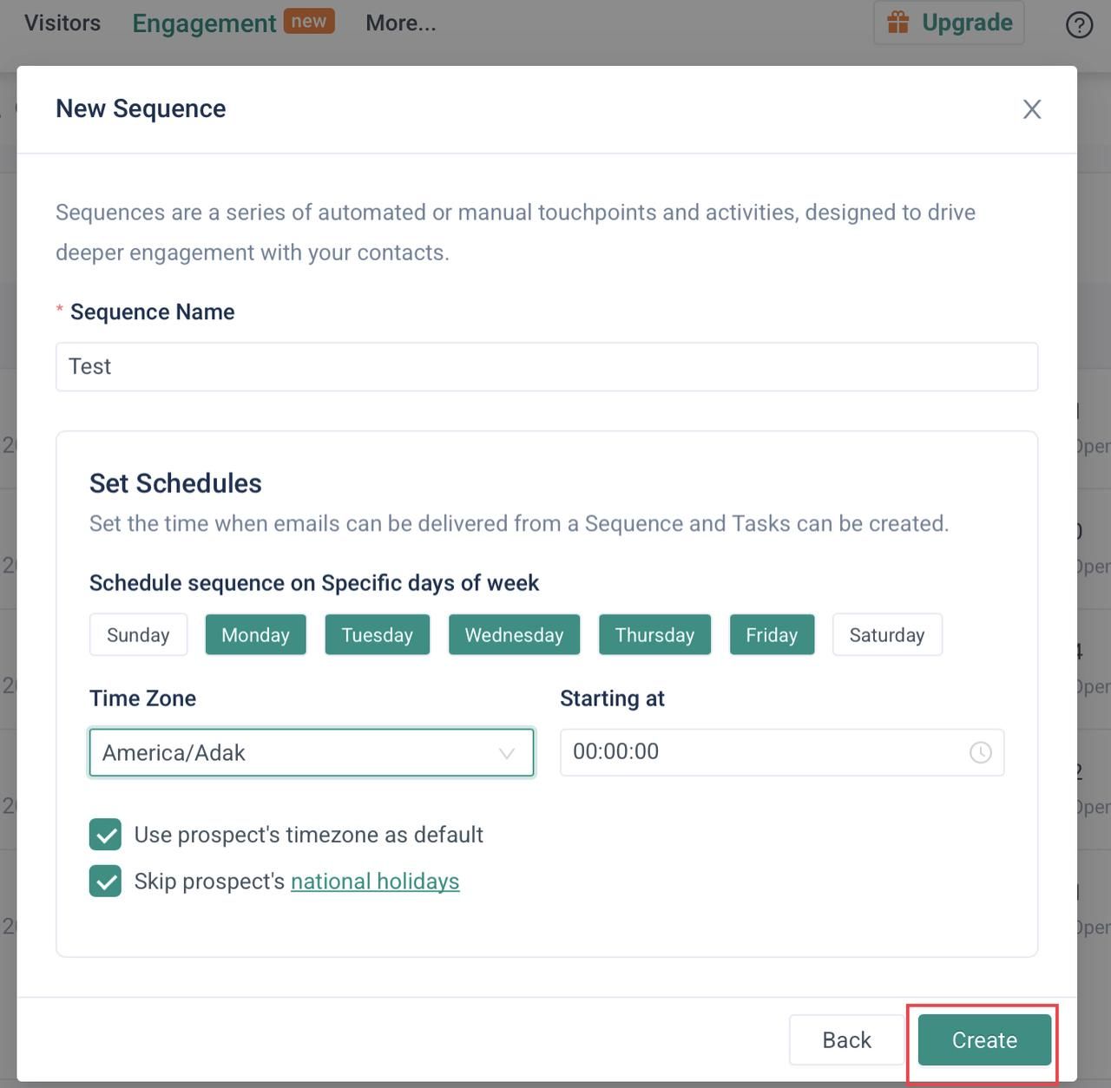Deselect Monday from schedule days
1111x1088 pixels.
255,635
